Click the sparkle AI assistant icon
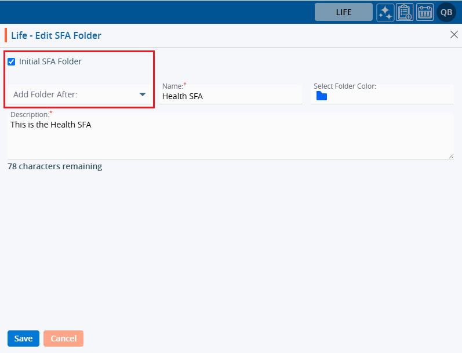Screen dimensions: 462x353 pos(385,12)
